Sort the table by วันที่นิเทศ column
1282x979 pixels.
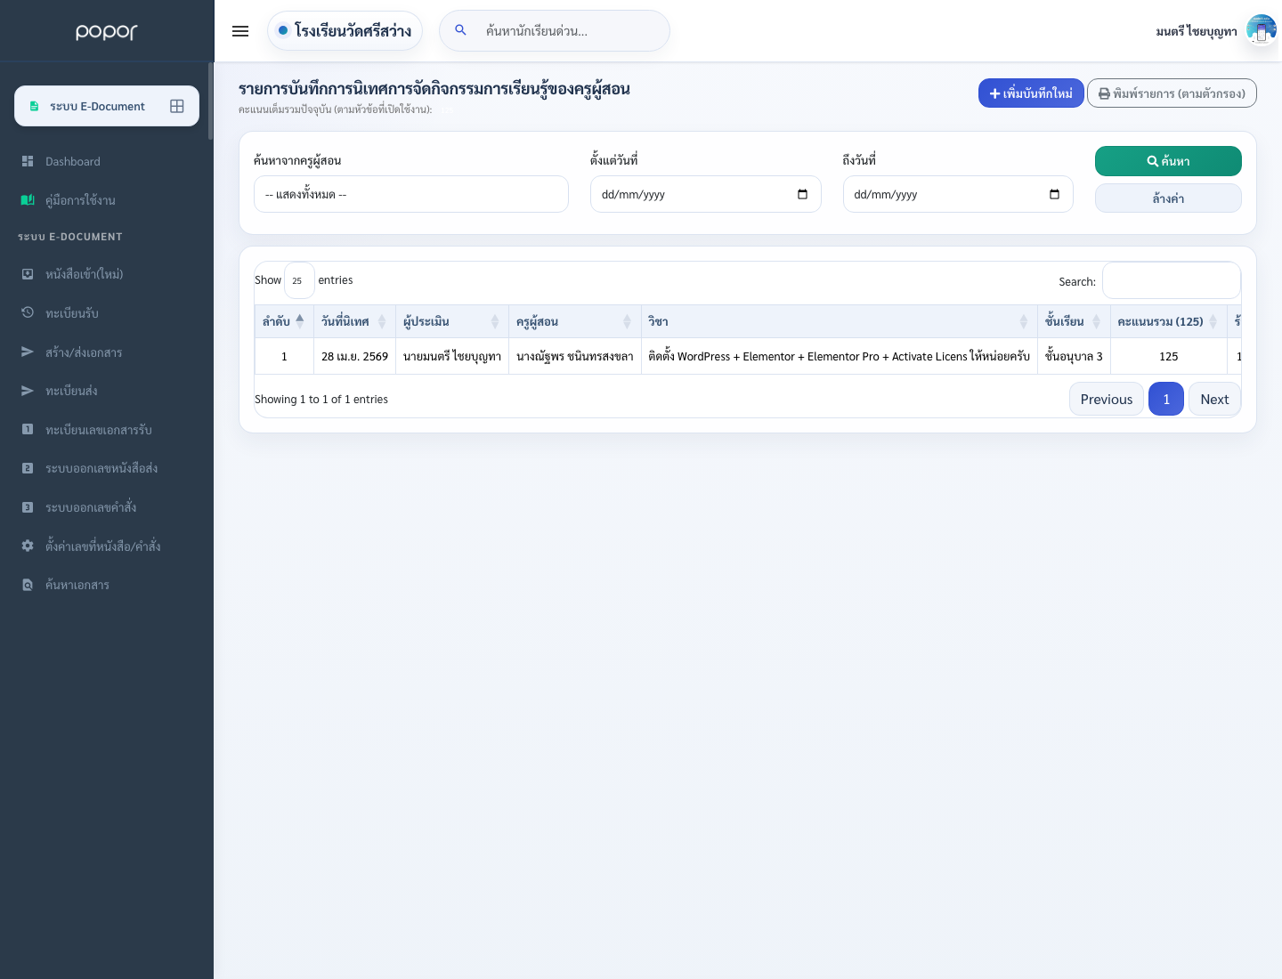coord(354,321)
